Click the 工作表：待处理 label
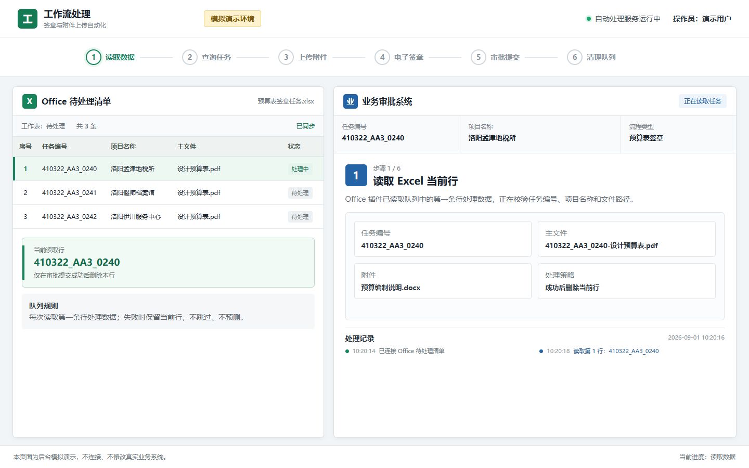749x468 pixels. click(x=43, y=126)
